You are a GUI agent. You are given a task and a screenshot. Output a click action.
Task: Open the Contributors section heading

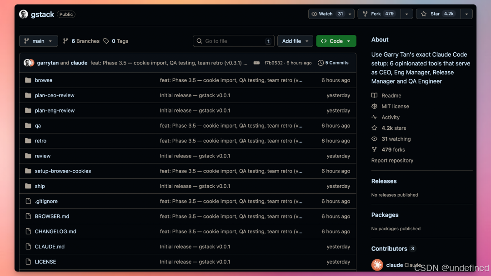coord(389,248)
